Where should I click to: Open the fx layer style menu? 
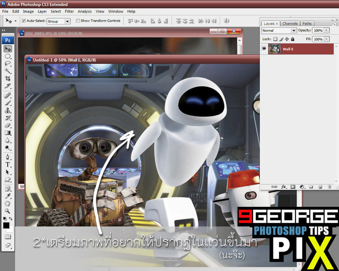click(x=284, y=187)
